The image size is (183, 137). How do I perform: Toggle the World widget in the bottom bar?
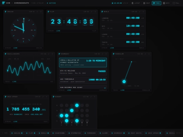click(44, 133)
